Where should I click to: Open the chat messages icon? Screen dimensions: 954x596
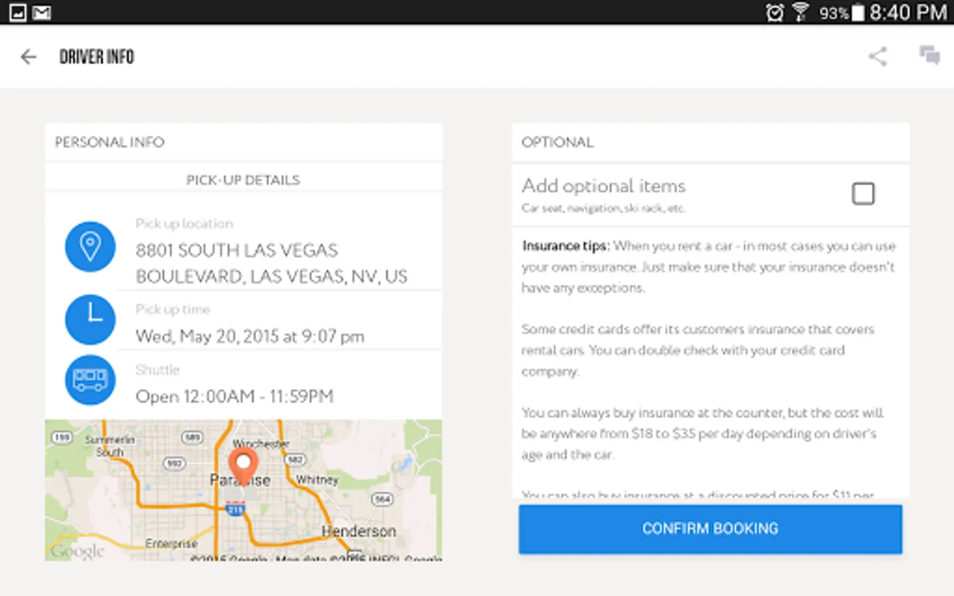[929, 56]
